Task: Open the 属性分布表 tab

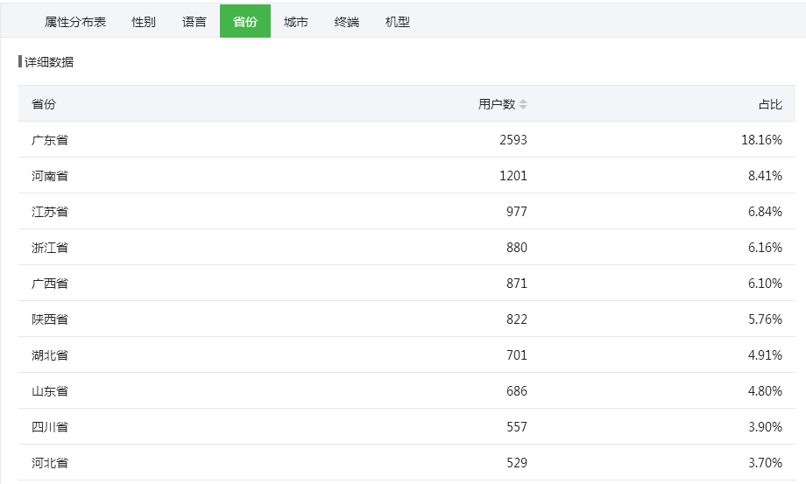Action: coord(75,22)
